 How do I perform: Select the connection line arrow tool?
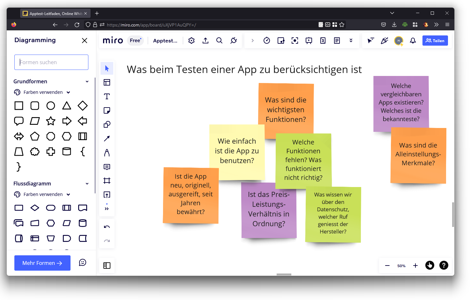pyautogui.click(x=107, y=138)
